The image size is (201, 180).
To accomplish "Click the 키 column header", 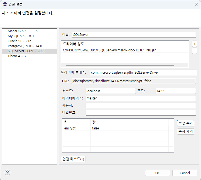I will [76, 122].
